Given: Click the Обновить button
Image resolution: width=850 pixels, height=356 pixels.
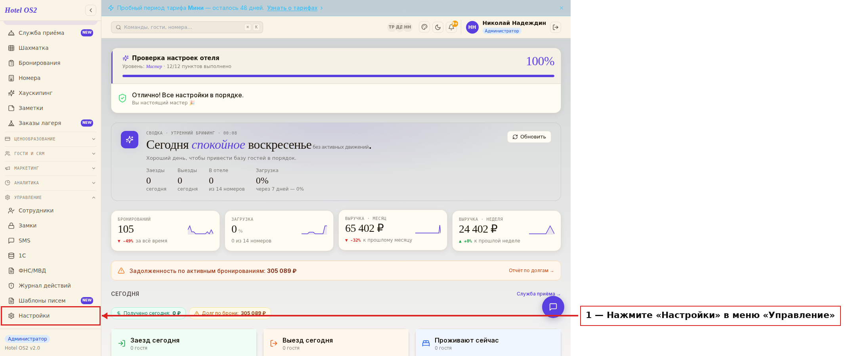Looking at the screenshot, I should [529, 137].
